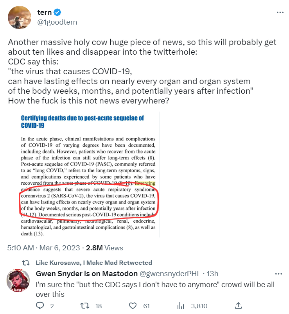Reply to Gwen Snyder's tweet

point(40,306)
